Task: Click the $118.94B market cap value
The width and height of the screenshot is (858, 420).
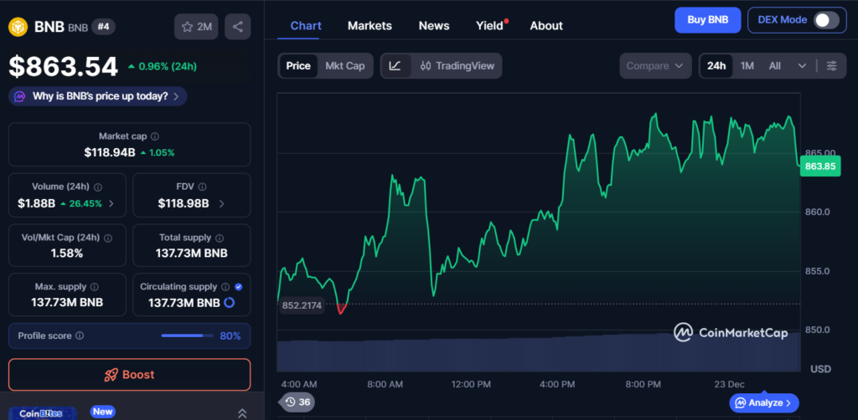Action: [110, 152]
